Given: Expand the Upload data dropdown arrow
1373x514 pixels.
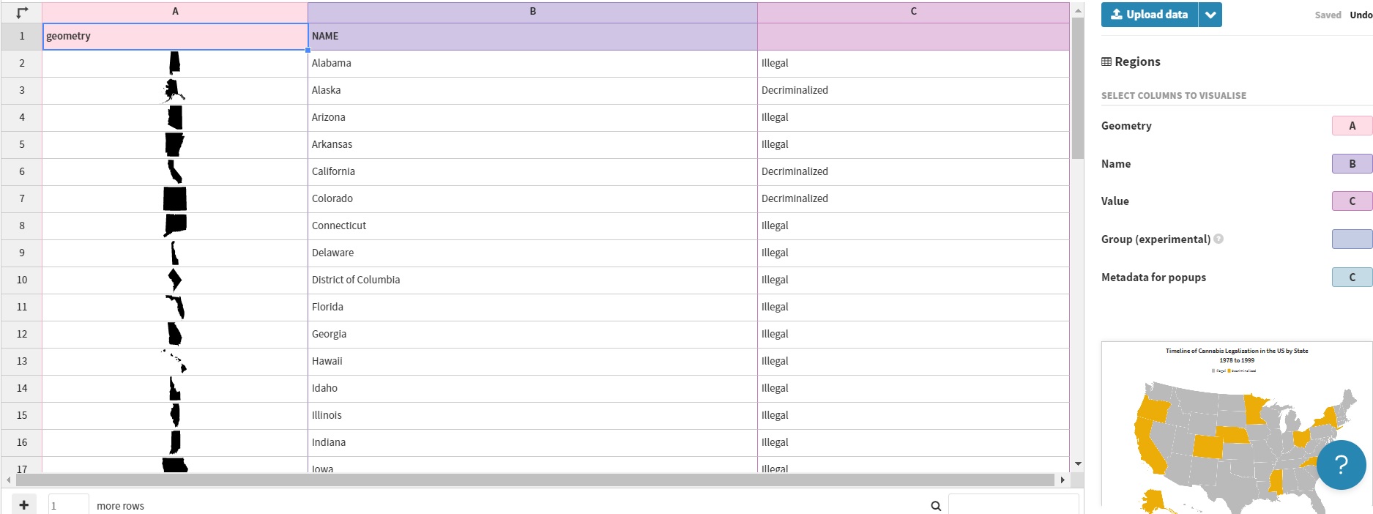Looking at the screenshot, I should click(1210, 15).
